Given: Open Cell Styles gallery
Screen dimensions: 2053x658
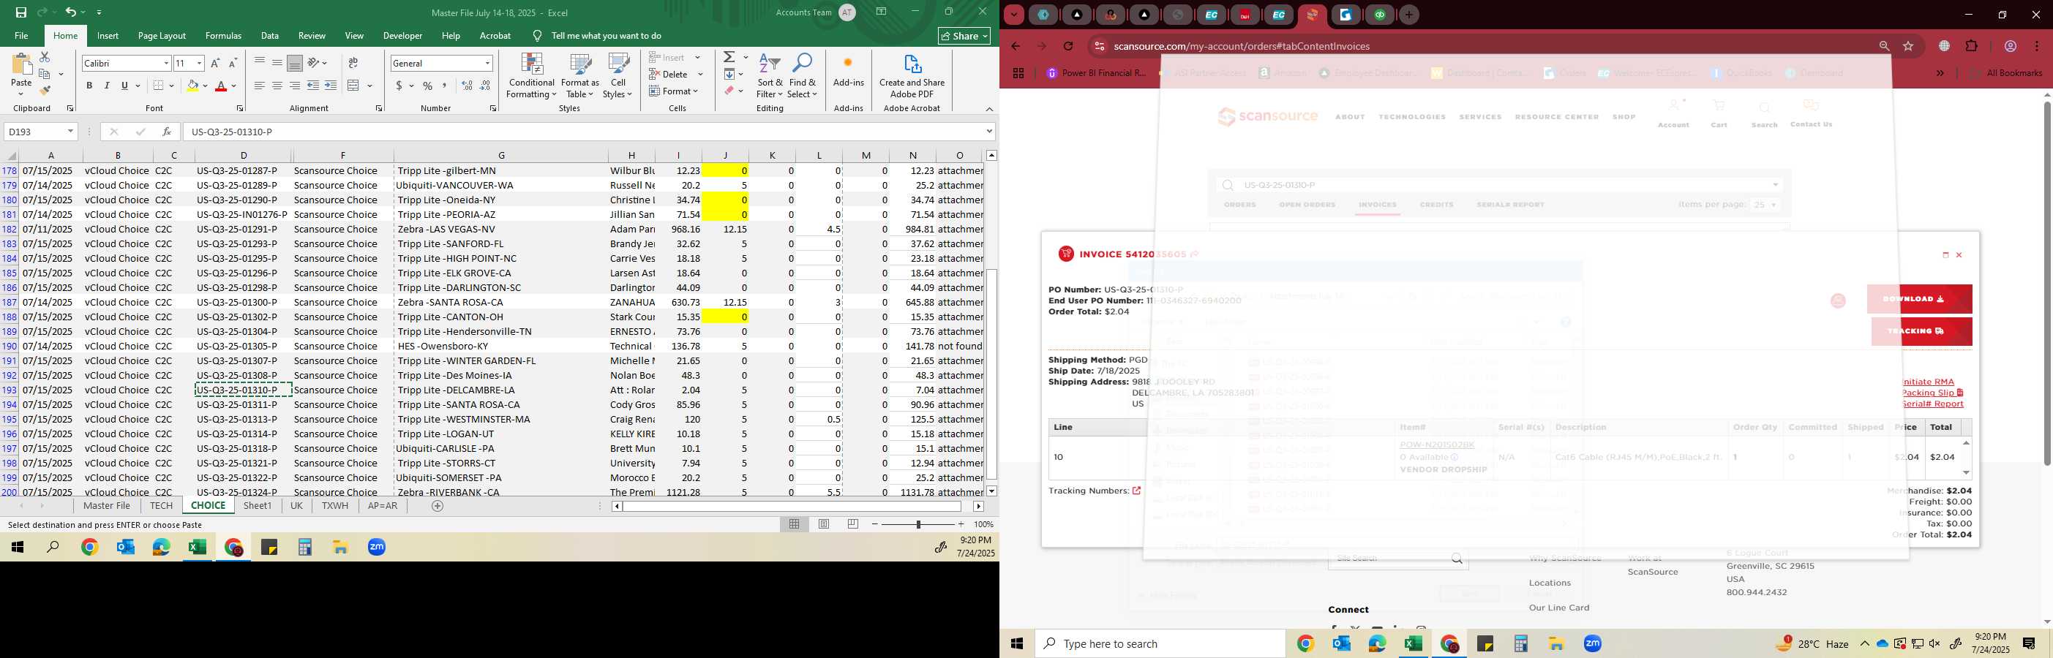Looking at the screenshot, I should (x=618, y=77).
